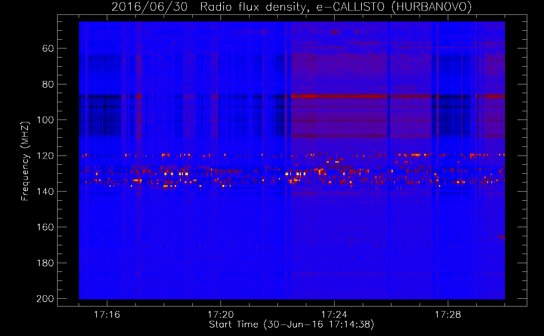The width and height of the screenshot is (544, 336).
Task: Select the 80 MHz frequency tick label
Action: (48, 84)
